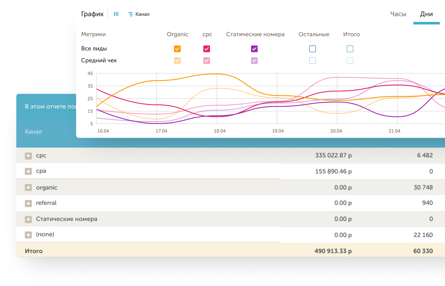Viewport: 445px width, 286px height.
Task: Expand the cpa channel row
Action: coord(28,171)
